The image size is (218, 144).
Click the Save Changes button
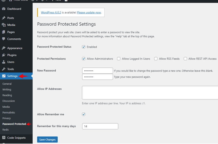(x=47, y=140)
